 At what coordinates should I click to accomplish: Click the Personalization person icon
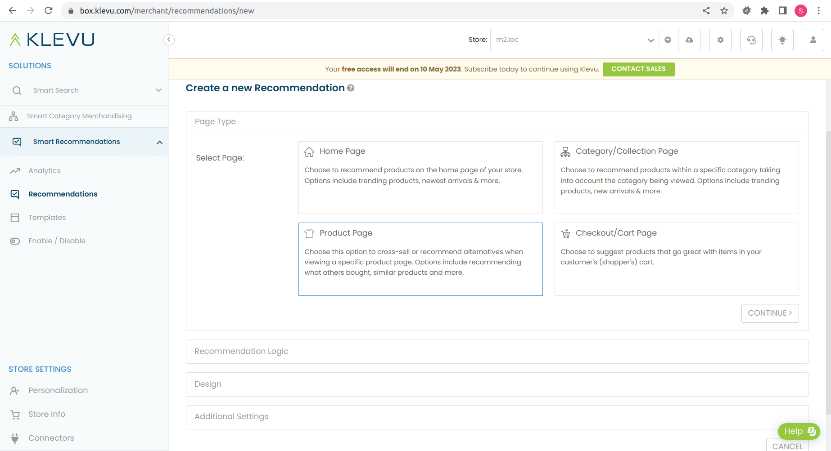pos(15,391)
